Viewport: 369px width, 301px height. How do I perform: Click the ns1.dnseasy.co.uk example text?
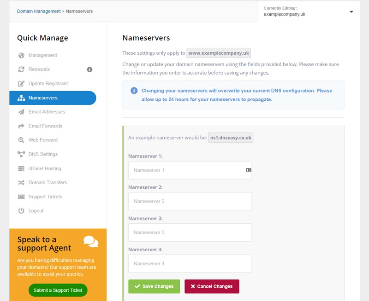pos(231,138)
